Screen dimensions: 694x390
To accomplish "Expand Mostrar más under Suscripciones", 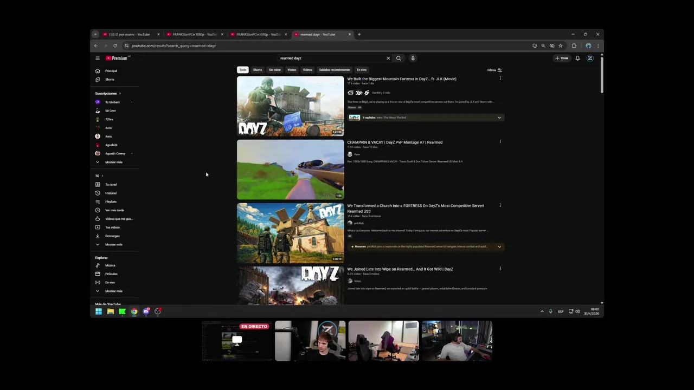I will click(x=114, y=162).
